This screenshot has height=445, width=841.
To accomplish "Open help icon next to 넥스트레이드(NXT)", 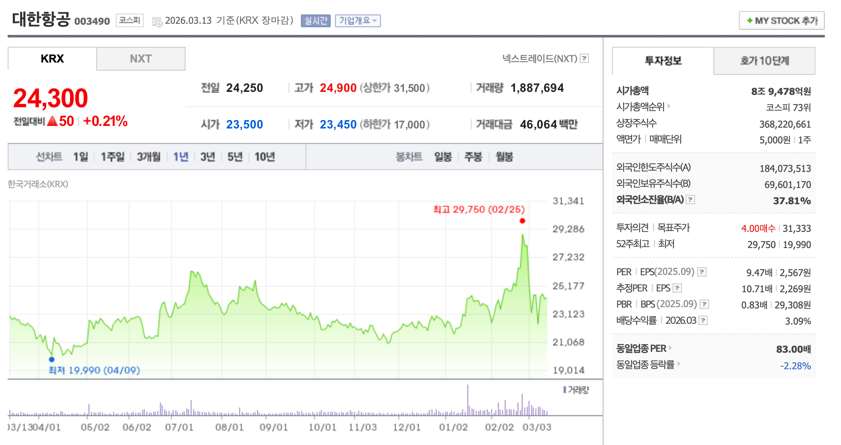I will point(585,58).
